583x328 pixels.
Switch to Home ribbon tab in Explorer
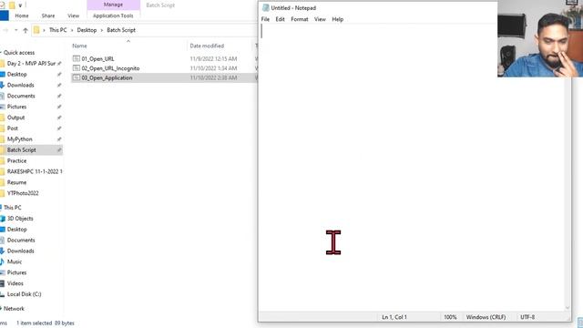(22, 15)
